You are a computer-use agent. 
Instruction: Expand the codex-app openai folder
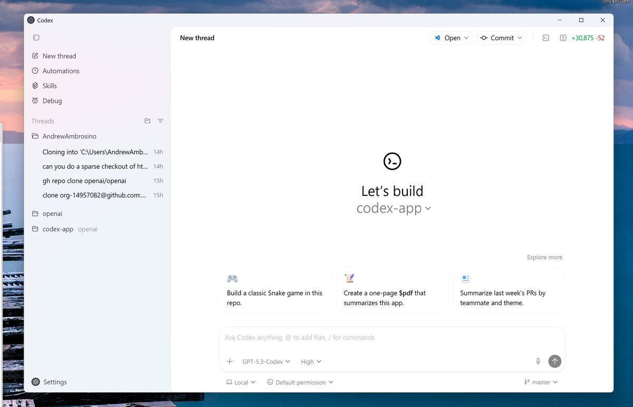(x=64, y=229)
